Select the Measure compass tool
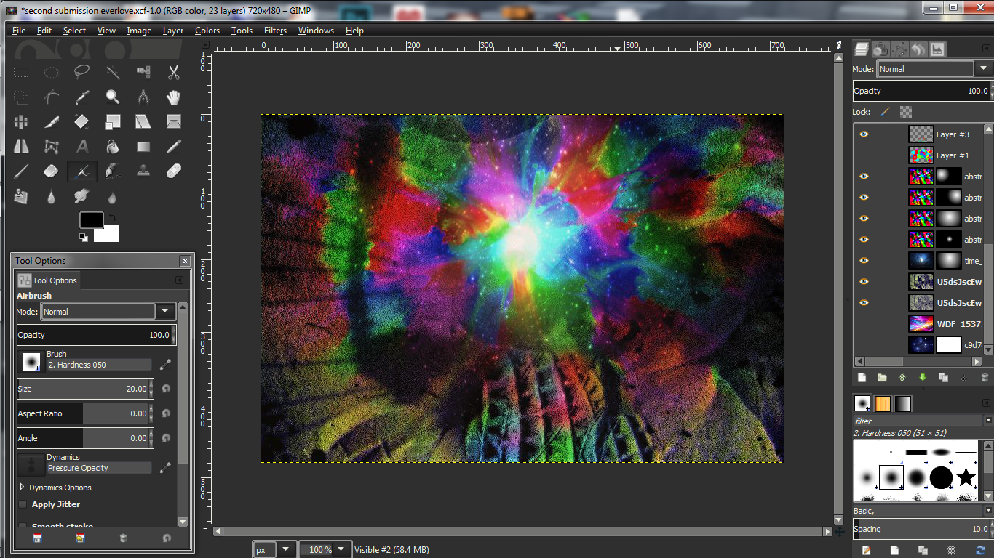The height and width of the screenshot is (558, 994). coord(143,97)
